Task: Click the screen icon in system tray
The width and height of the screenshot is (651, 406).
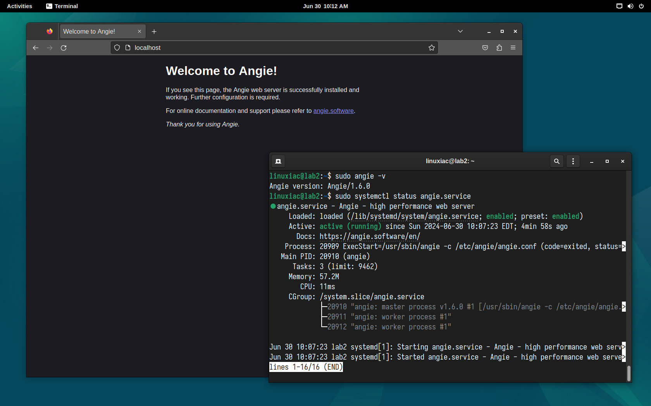Action: [619, 6]
